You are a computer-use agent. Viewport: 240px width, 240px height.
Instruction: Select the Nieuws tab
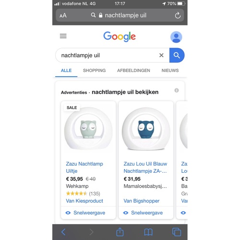point(170,71)
